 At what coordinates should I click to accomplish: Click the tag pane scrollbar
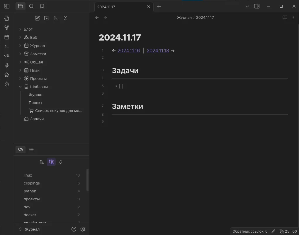tap(87, 180)
